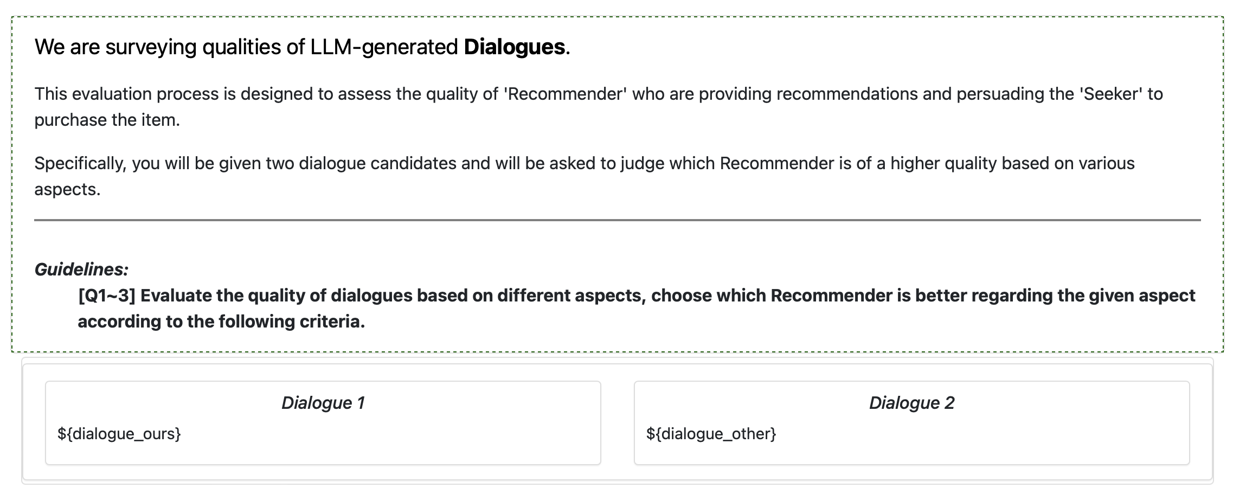
Task: Click the '[Q1~3]' question tag
Action: [106, 296]
